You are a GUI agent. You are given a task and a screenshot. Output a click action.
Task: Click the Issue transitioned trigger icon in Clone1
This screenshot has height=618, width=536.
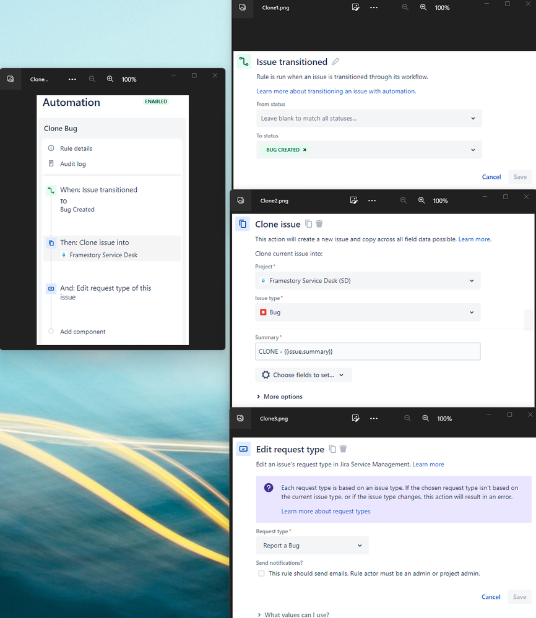point(244,62)
